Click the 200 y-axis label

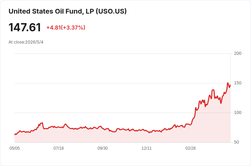click(x=238, y=53)
